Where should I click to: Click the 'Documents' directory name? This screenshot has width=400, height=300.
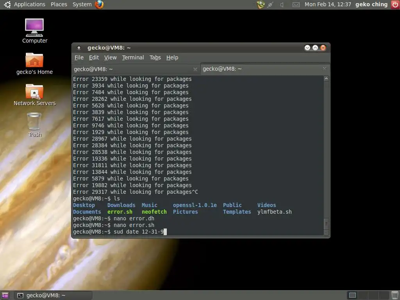click(x=87, y=212)
